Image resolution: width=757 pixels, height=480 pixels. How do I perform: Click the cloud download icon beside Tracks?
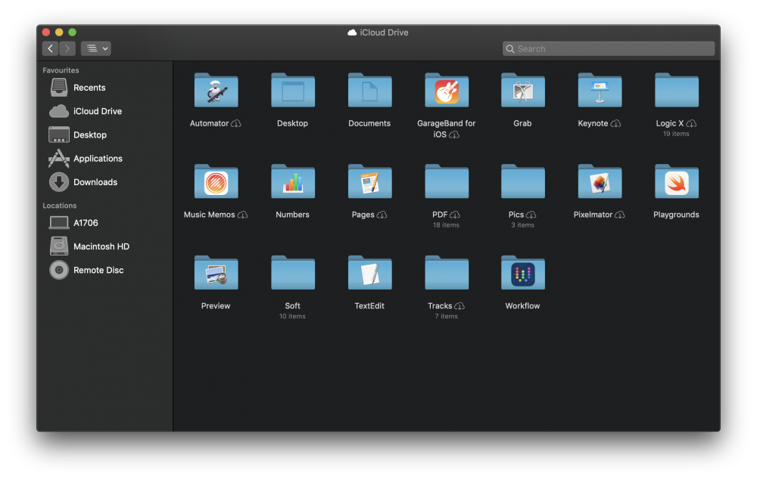459,306
